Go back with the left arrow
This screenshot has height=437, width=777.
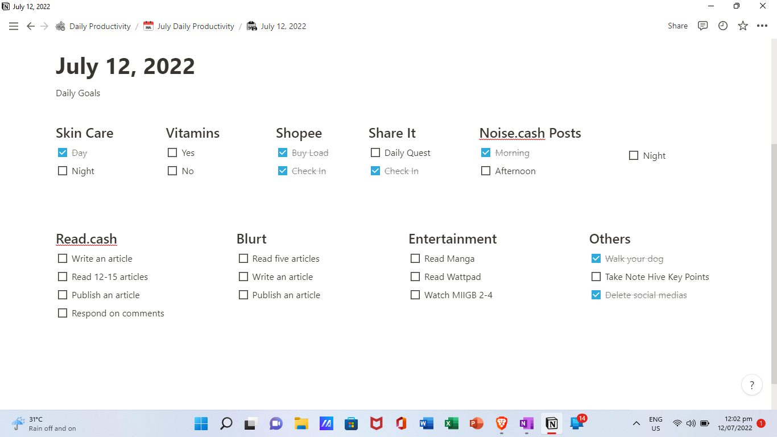[x=31, y=26]
